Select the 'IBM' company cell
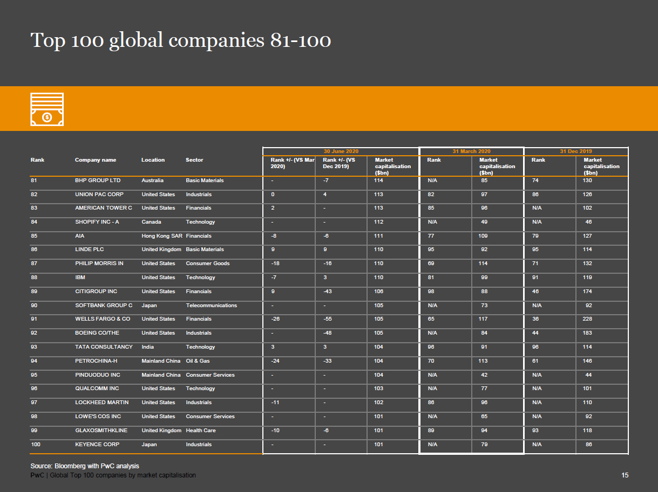Screen dimensions: 658x492 tap(80, 278)
